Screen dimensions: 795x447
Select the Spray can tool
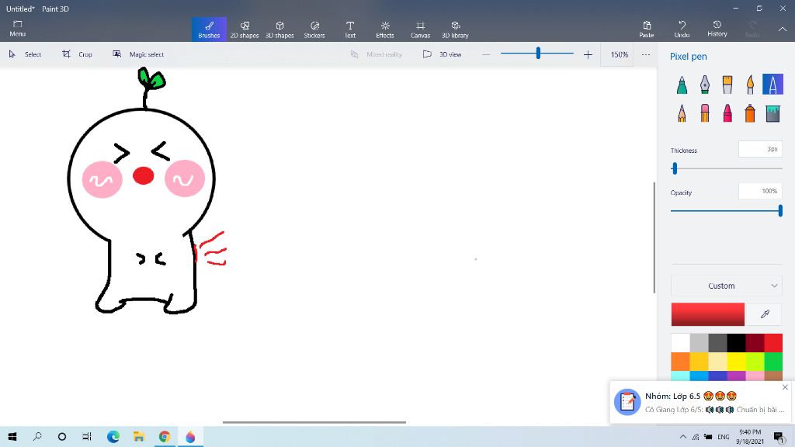click(751, 113)
